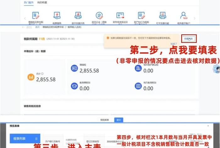Open the 财产和行为税 财 icon
The image size is (220, 148).
point(141,15)
